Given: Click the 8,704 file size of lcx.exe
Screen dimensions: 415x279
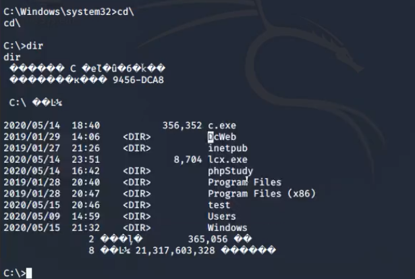Looking at the screenshot, I should [x=188, y=159].
